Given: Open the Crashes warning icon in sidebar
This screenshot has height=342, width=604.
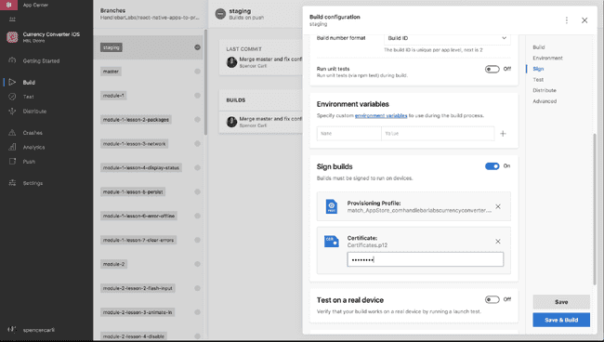Looking at the screenshot, I should click(x=12, y=133).
